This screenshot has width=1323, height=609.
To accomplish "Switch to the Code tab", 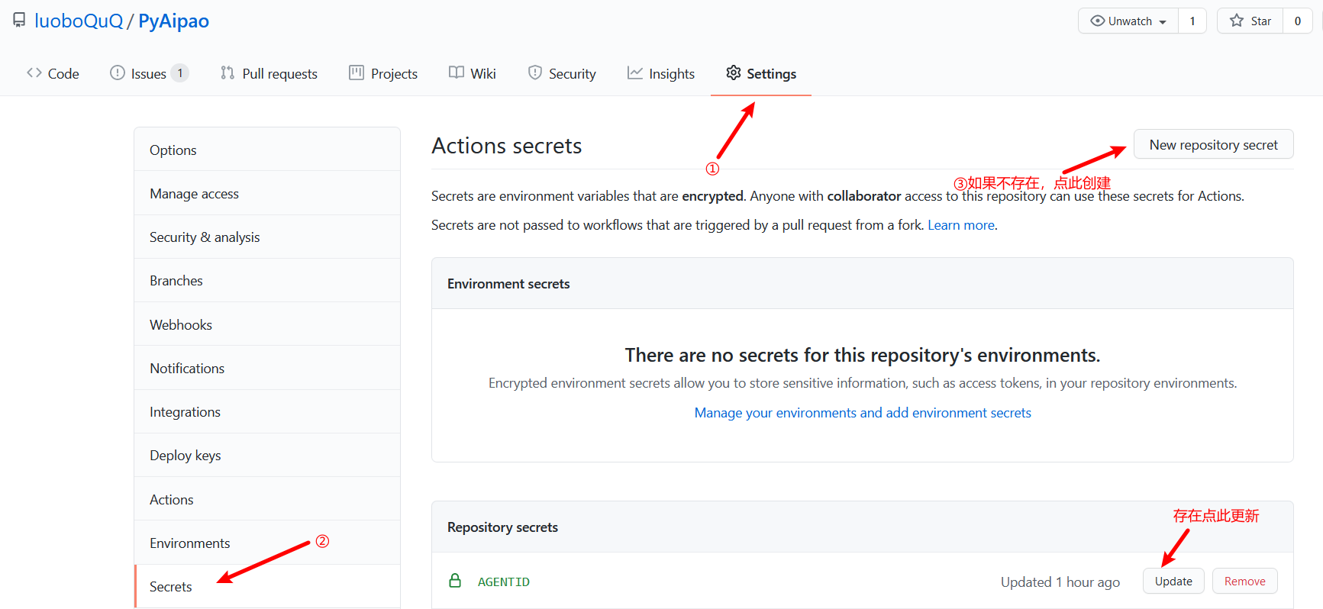I will (x=53, y=73).
